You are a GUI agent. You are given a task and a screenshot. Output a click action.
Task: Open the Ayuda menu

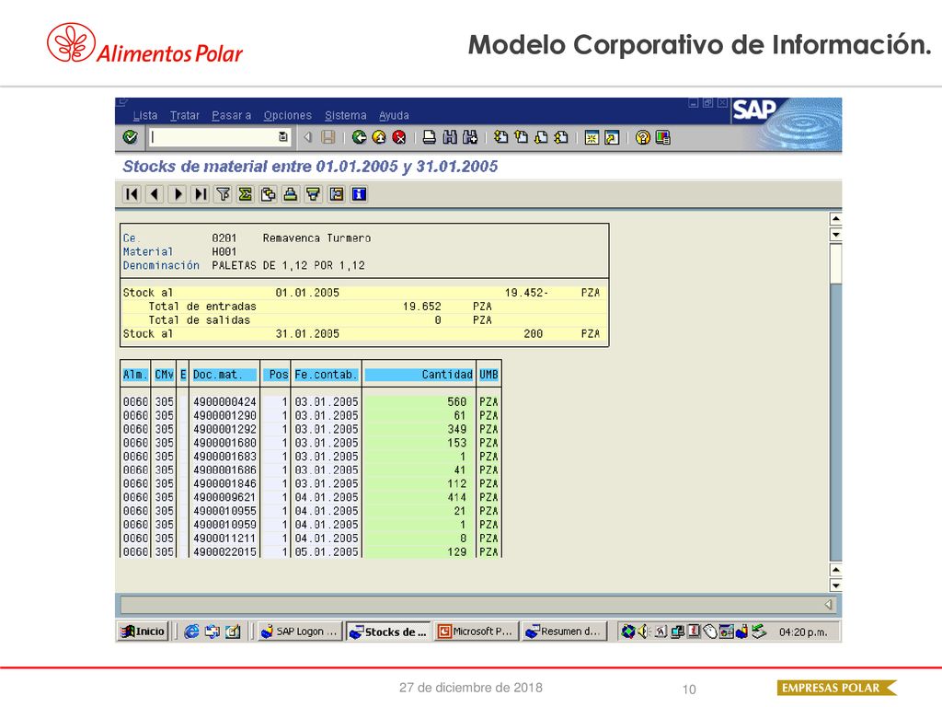pos(394,115)
